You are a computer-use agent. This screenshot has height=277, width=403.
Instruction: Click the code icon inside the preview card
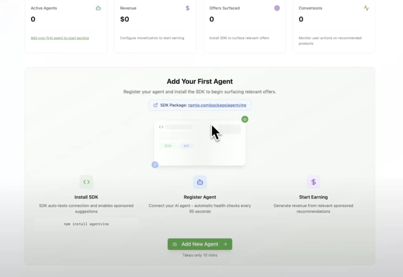[x=161, y=127]
